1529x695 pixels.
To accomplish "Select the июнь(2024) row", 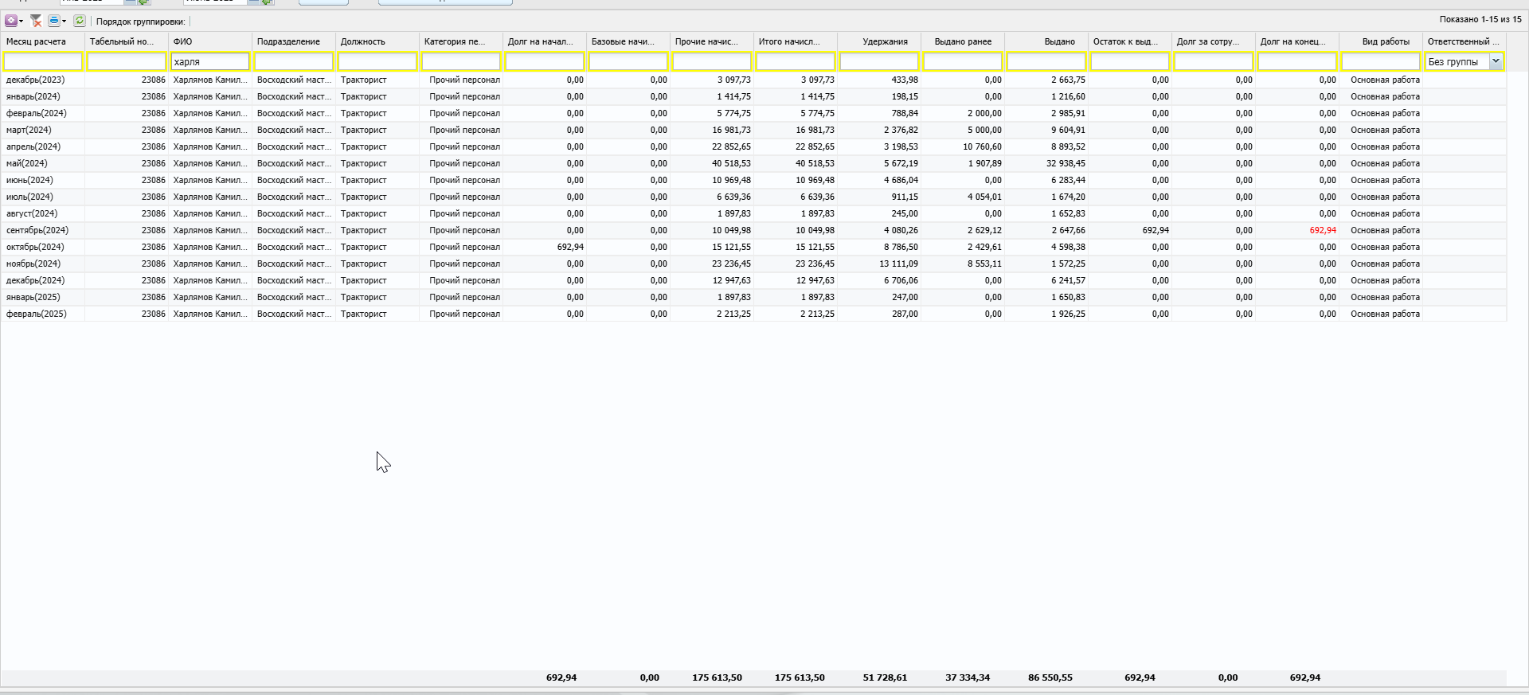I will point(753,180).
